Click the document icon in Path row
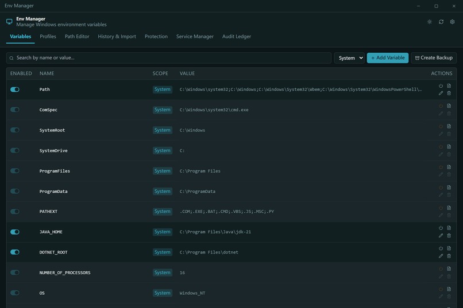The width and height of the screenshot is (463, 308). point(449,86)
